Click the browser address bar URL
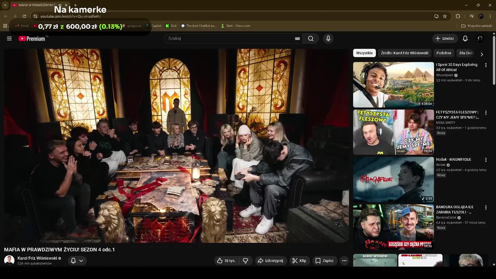Screen dimensions: 496x279 tap(71, 16)
